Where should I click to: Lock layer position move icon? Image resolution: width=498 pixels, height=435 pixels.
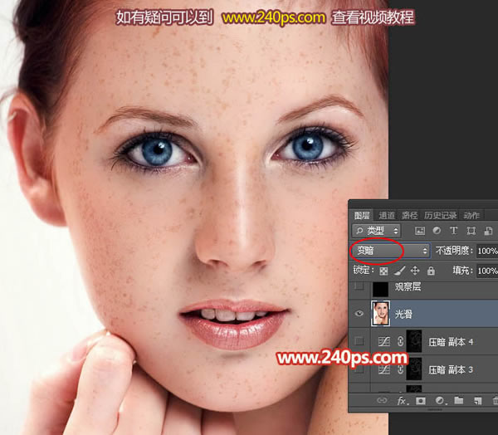click(x=414, y=271)
